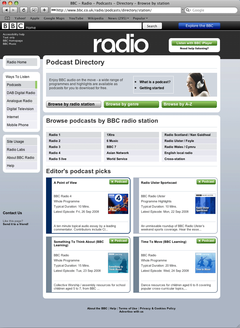Click the BBC search input field
This screenshot has width=240, height=328.
pyautogui.click(x=115, y=26)
